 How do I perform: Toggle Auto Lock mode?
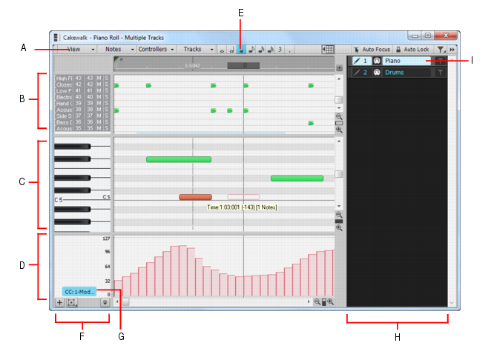point(412,50)
